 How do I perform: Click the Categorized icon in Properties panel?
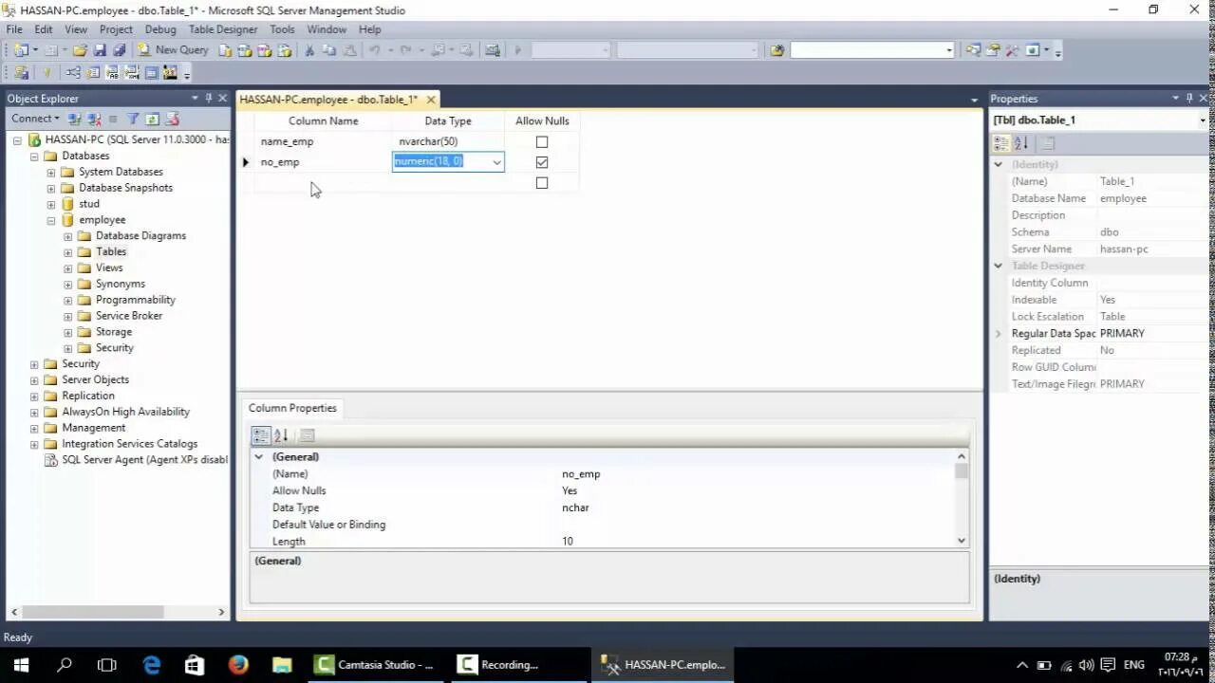[1000, 143]
